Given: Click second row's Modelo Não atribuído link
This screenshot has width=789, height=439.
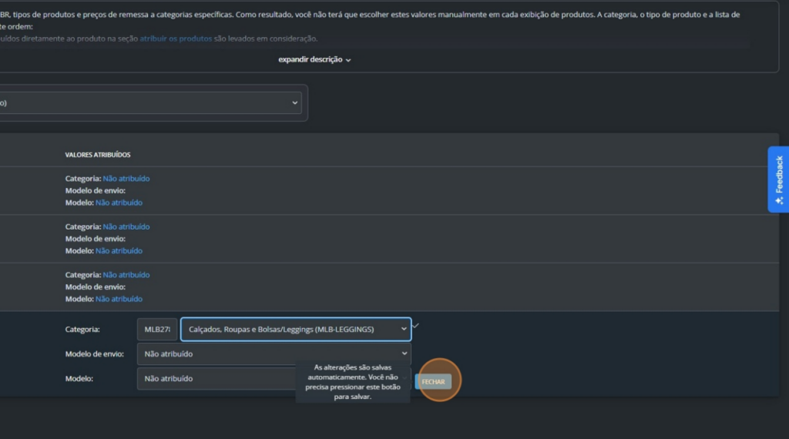Looking at the screenshot, I should pyautogui.click(x=119, y=251).
